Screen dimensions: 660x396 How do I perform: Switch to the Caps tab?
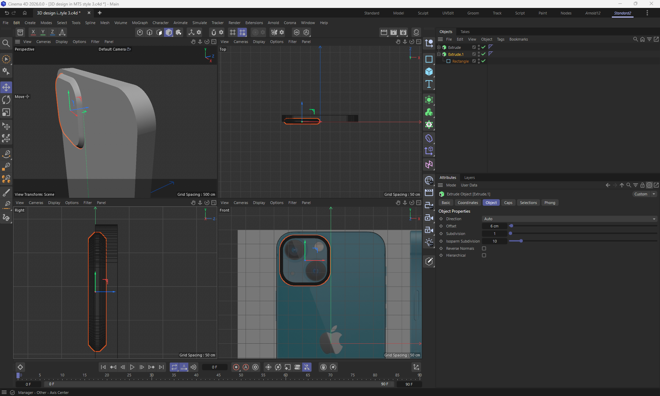coord(508,203)
